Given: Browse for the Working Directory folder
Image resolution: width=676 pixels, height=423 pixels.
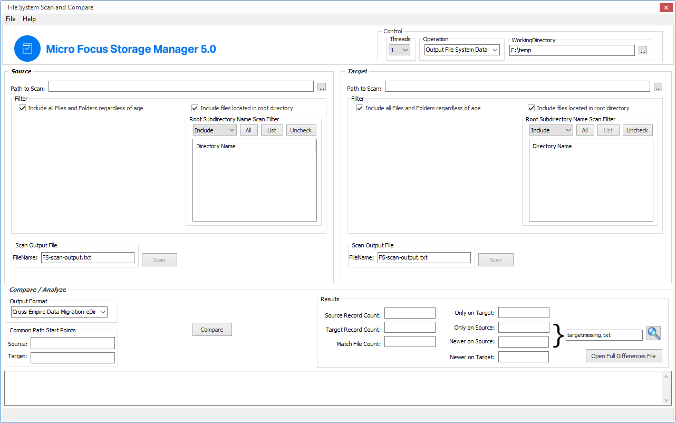Looking at the screenshot, I should pyautogui.click(x=642, y=51).
